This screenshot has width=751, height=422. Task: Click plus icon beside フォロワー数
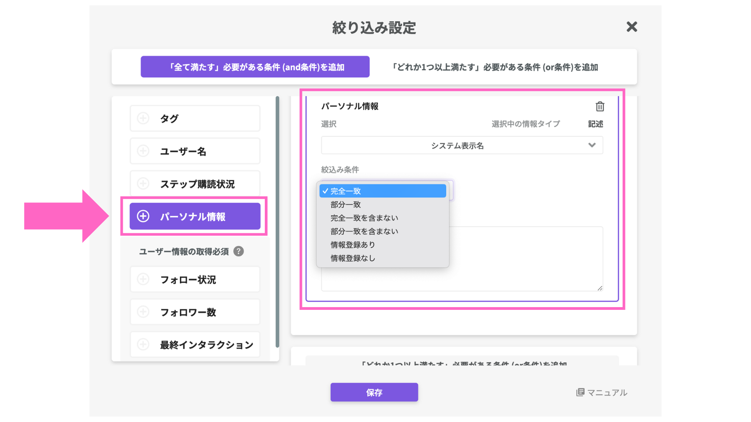click(x=143, y=312)
